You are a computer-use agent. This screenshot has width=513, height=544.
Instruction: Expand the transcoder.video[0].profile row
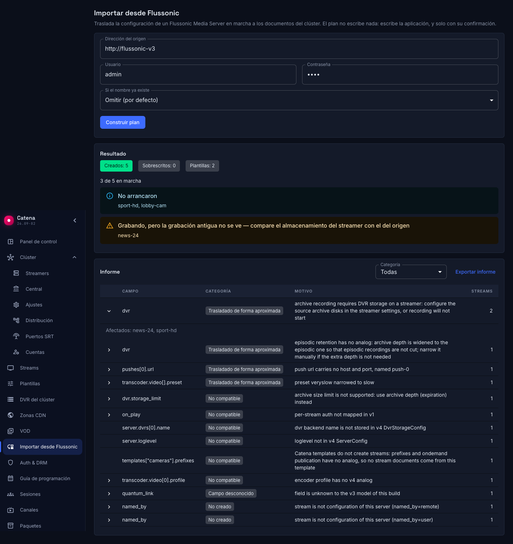(109, 481)
